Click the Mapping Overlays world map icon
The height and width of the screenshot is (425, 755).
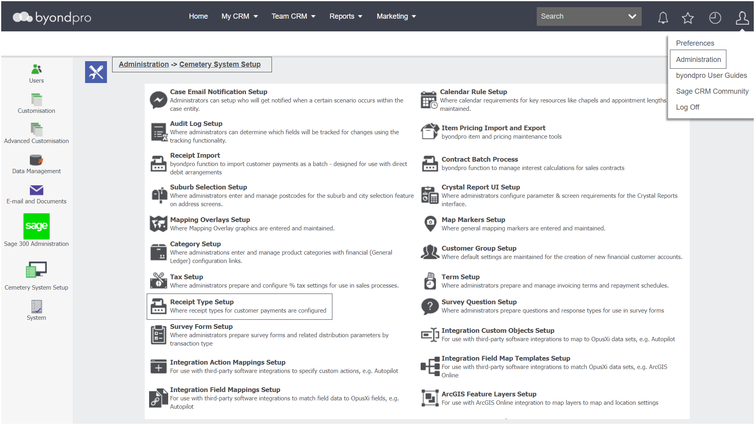(158, 224)
